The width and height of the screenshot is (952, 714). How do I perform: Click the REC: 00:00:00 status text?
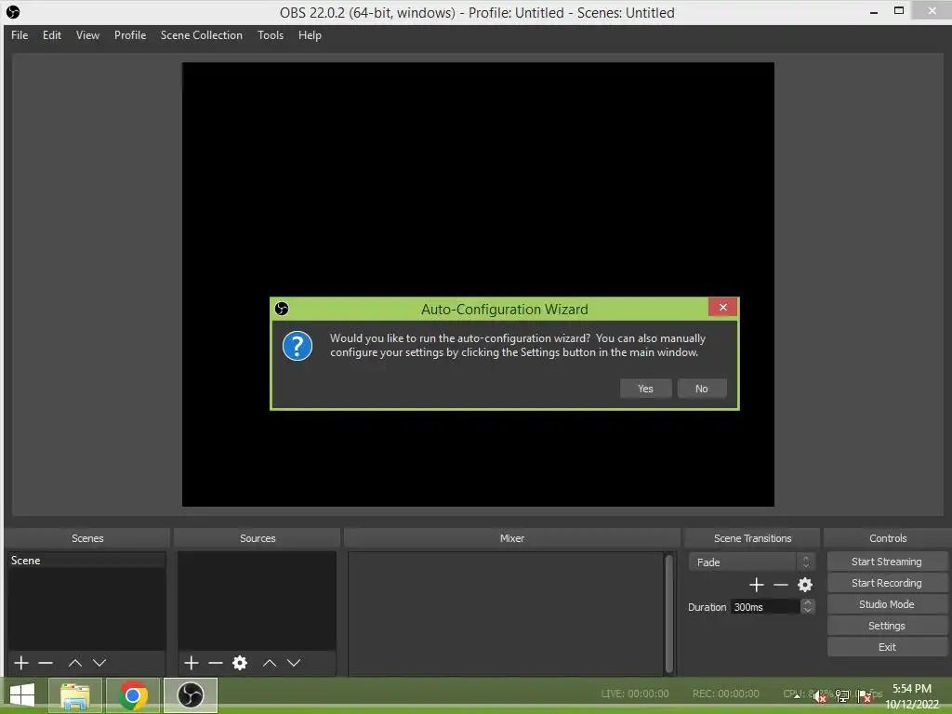coord(725,694)
